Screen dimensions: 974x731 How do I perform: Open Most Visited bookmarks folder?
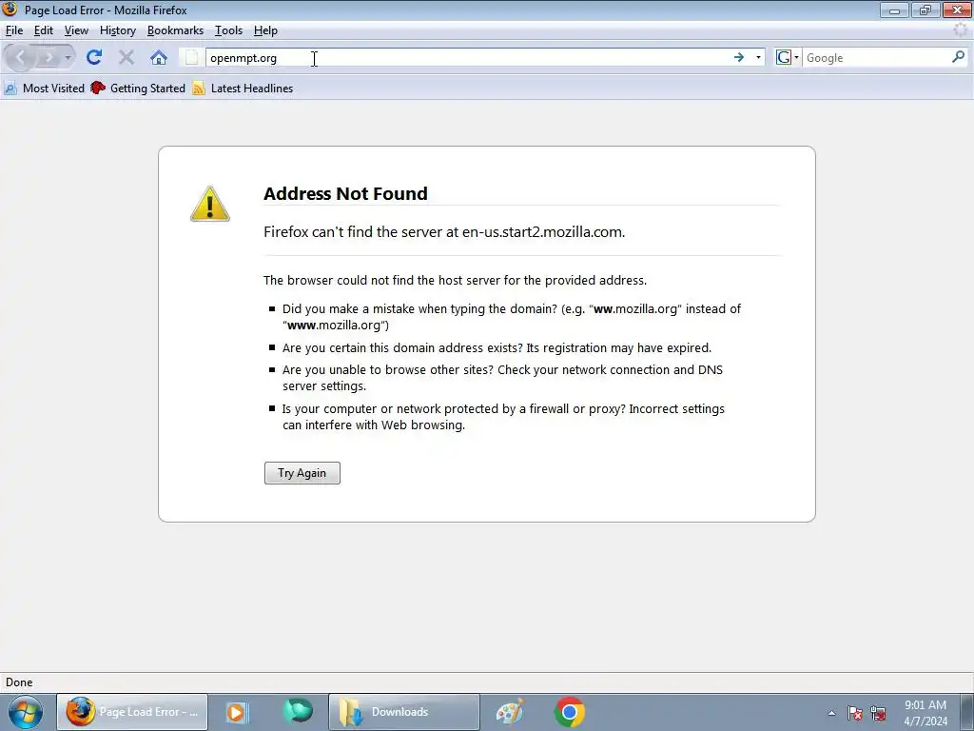click(44, 89)
